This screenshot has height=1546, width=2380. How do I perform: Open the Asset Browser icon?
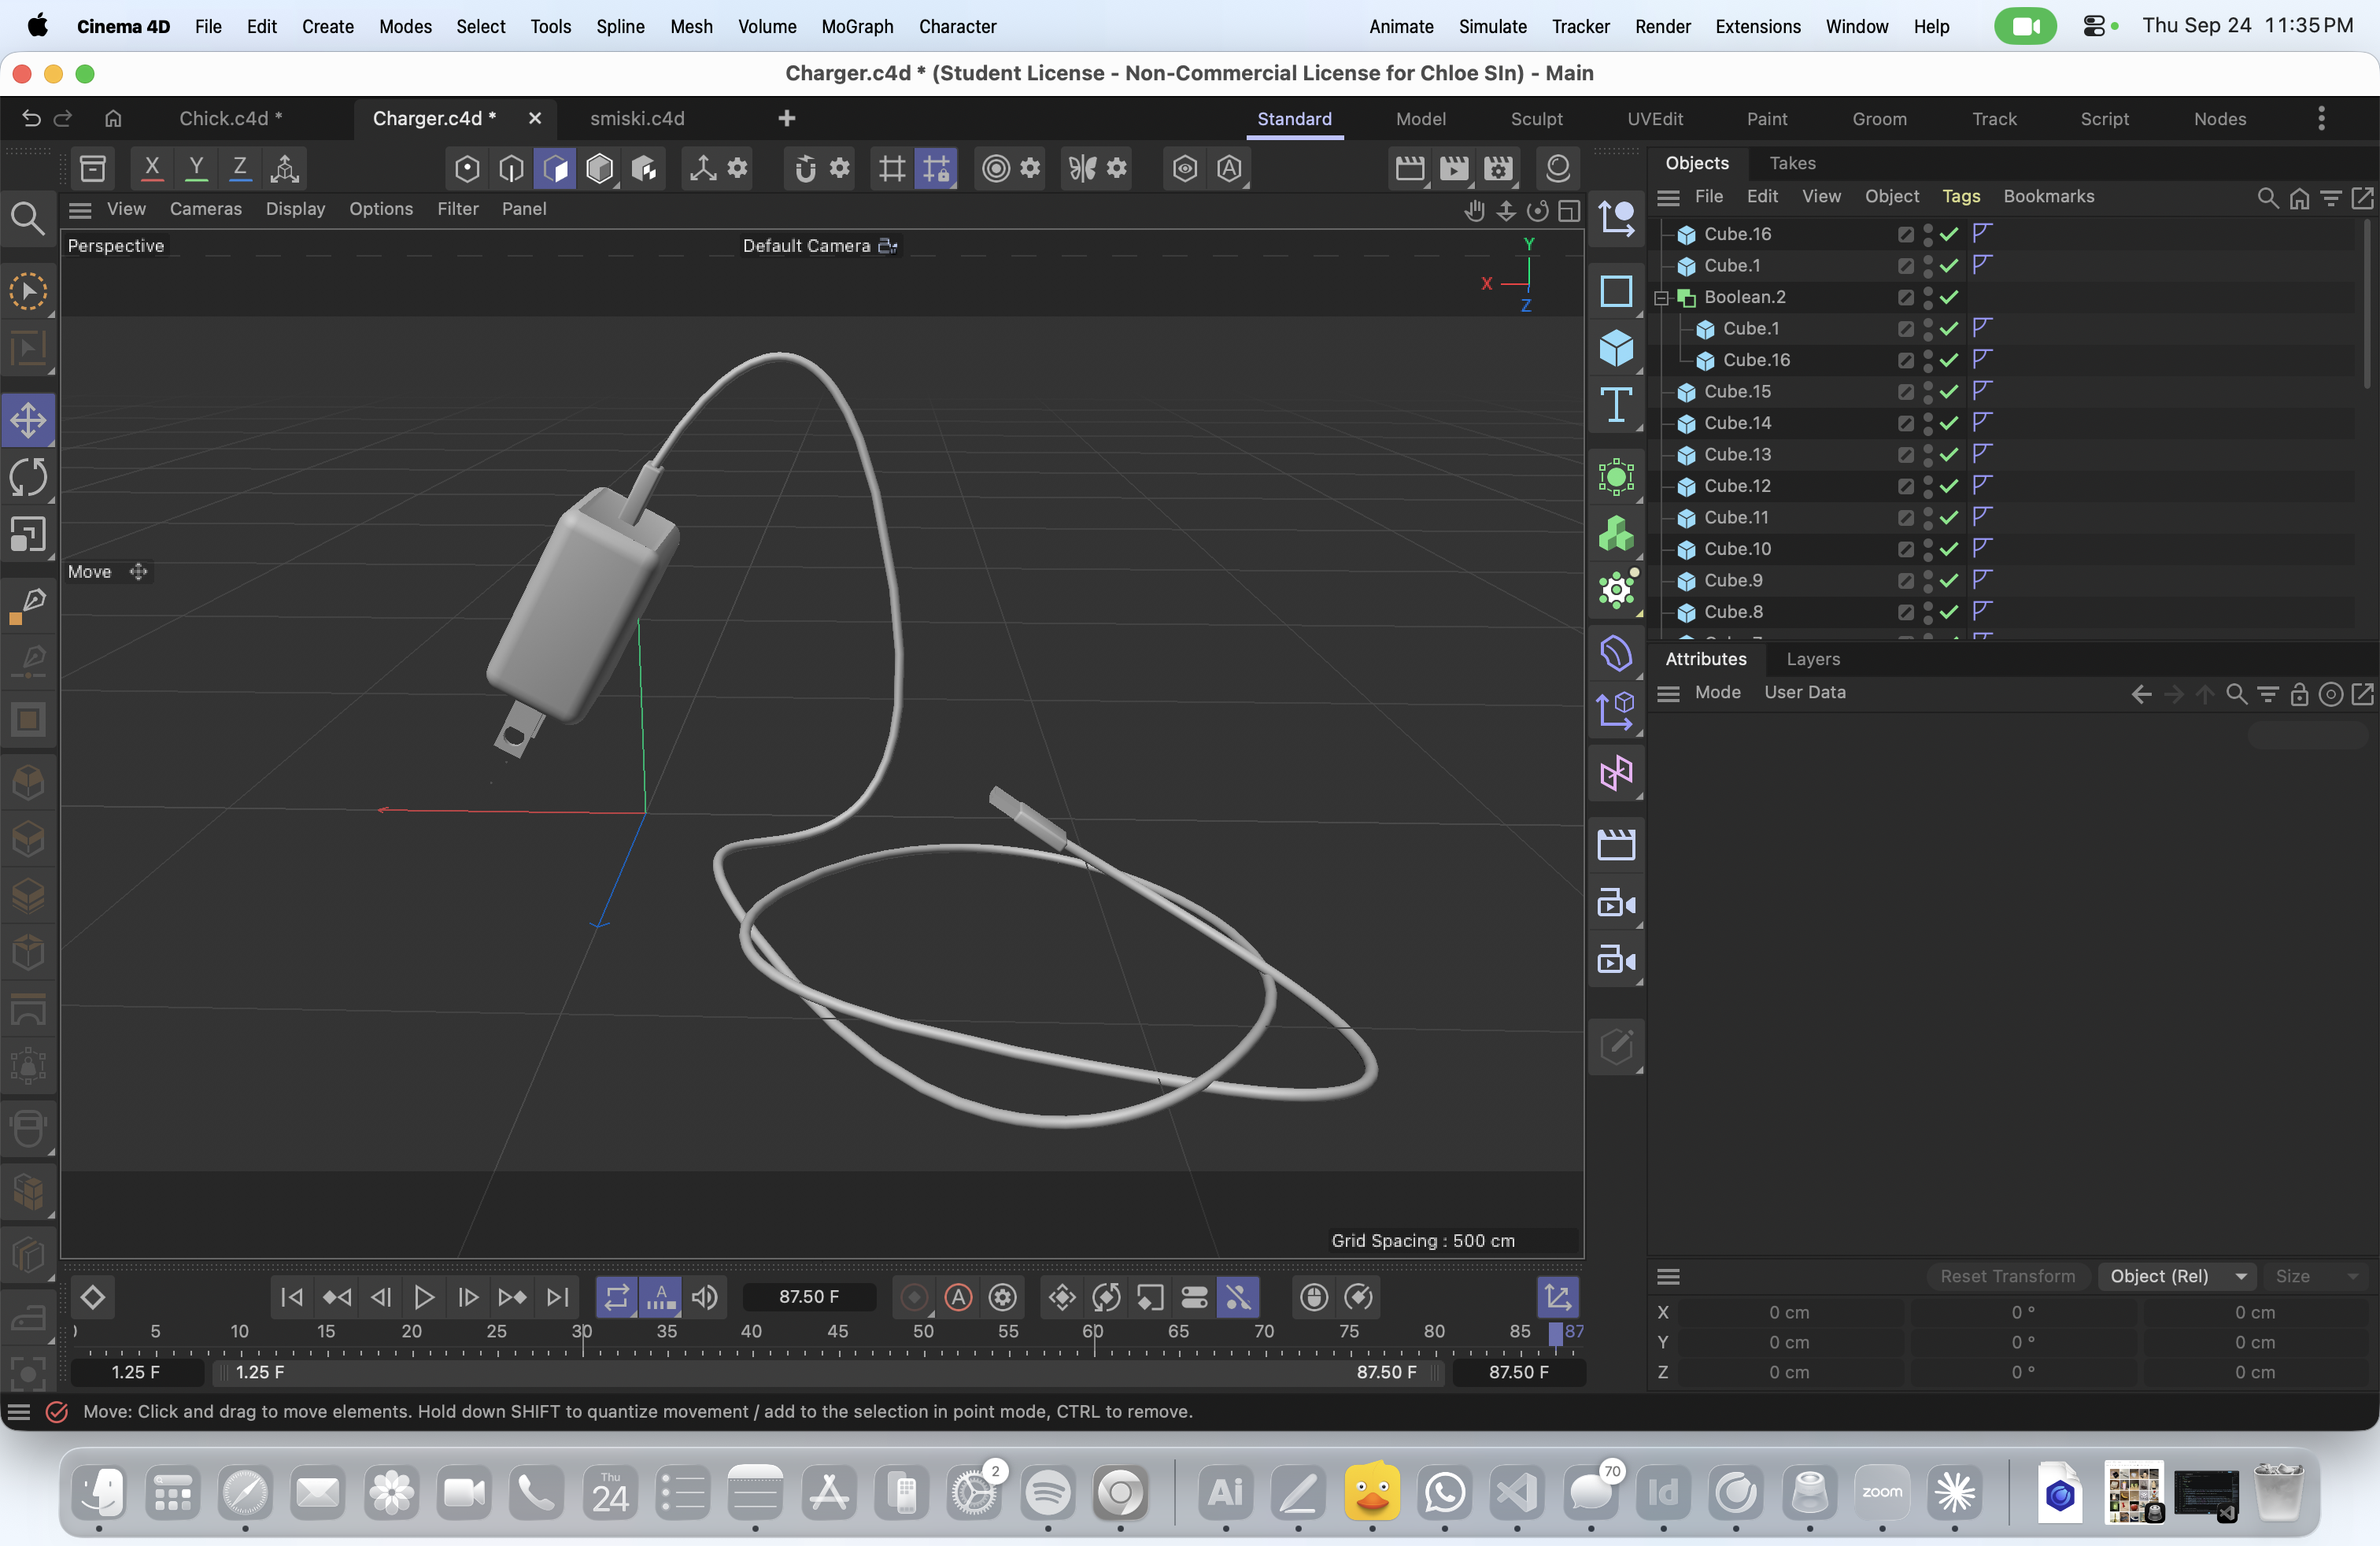tap(93, 168)
